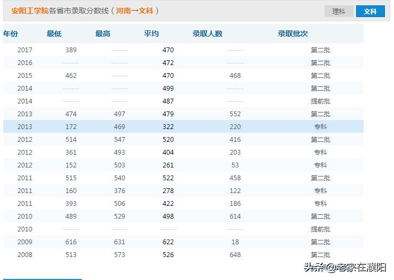Click average score 499
This screenshot has width=394, height=280.
click(168, 89)
